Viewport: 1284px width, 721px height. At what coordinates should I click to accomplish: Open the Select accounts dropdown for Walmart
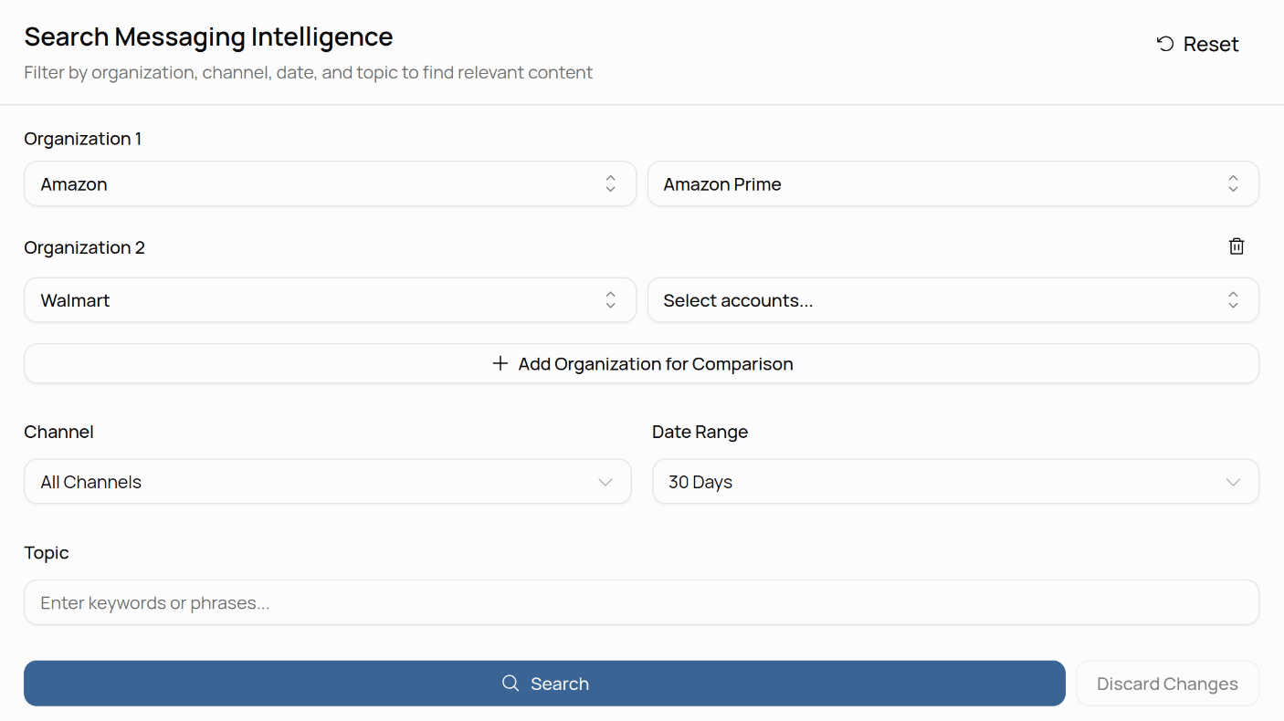tap(952, 299)
